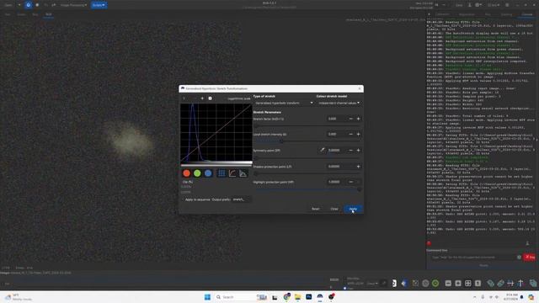Click the rotate left icon in bottom toolbar
539x303 pixels.
pos(490,284)
